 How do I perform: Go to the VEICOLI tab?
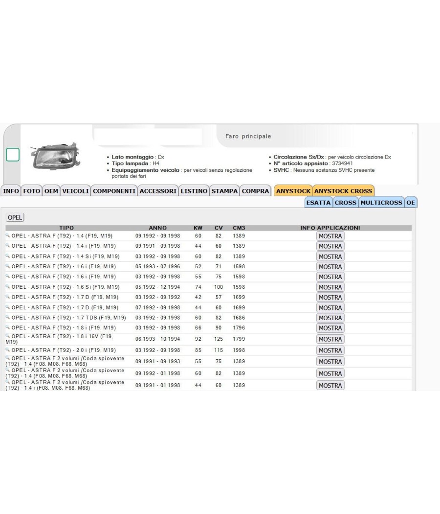[x=75, y=191]
